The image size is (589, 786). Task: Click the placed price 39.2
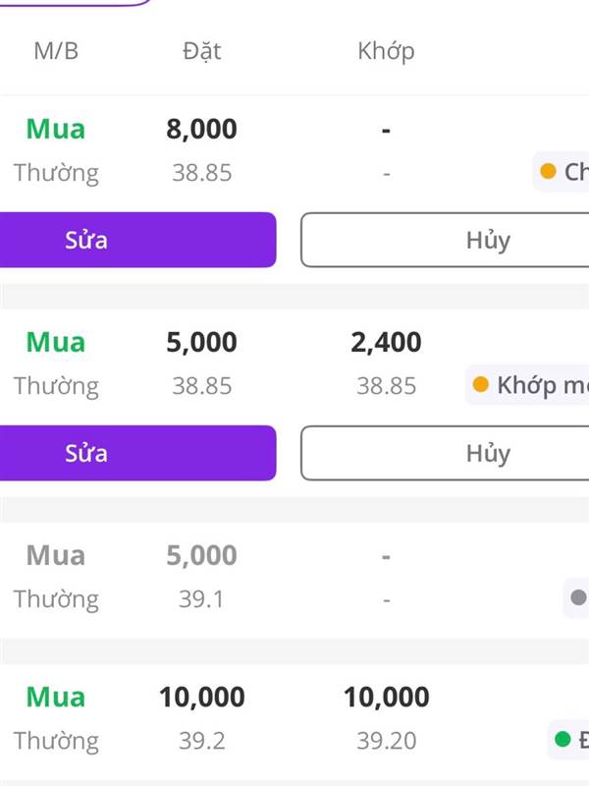pyautogui.click(x=202, y=740)
